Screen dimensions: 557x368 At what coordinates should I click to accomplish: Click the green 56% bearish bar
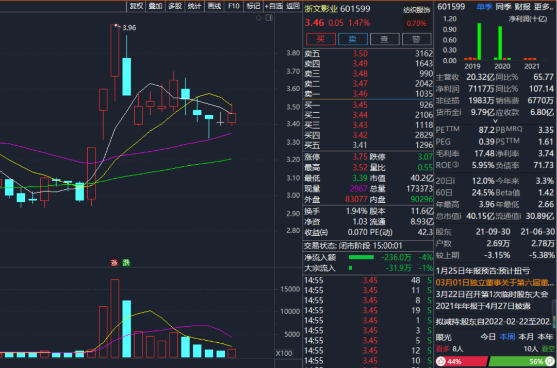coord(521,361)
